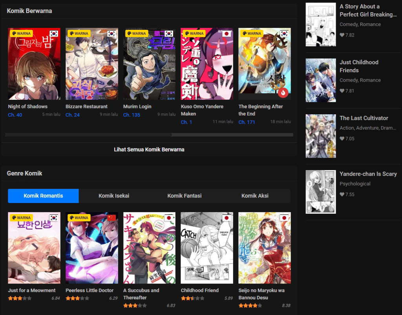Click the Japan flag on Seijo no Maryoku cover

tap(284, 218)
